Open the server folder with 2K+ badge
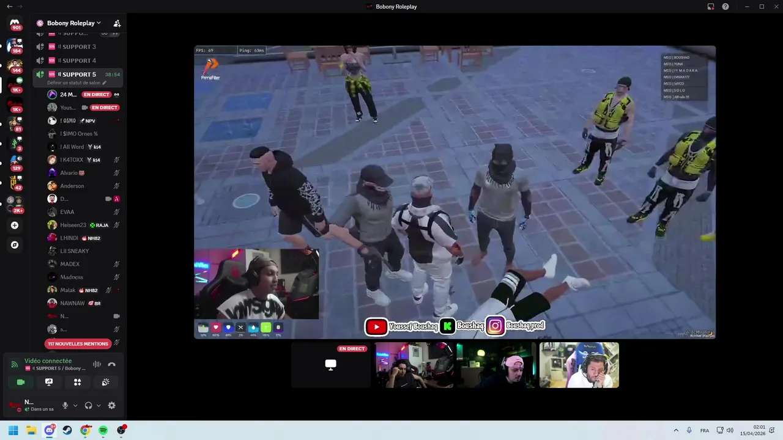Image resolution: width=783 pixels, height=440 pixels. click(15, 204)
